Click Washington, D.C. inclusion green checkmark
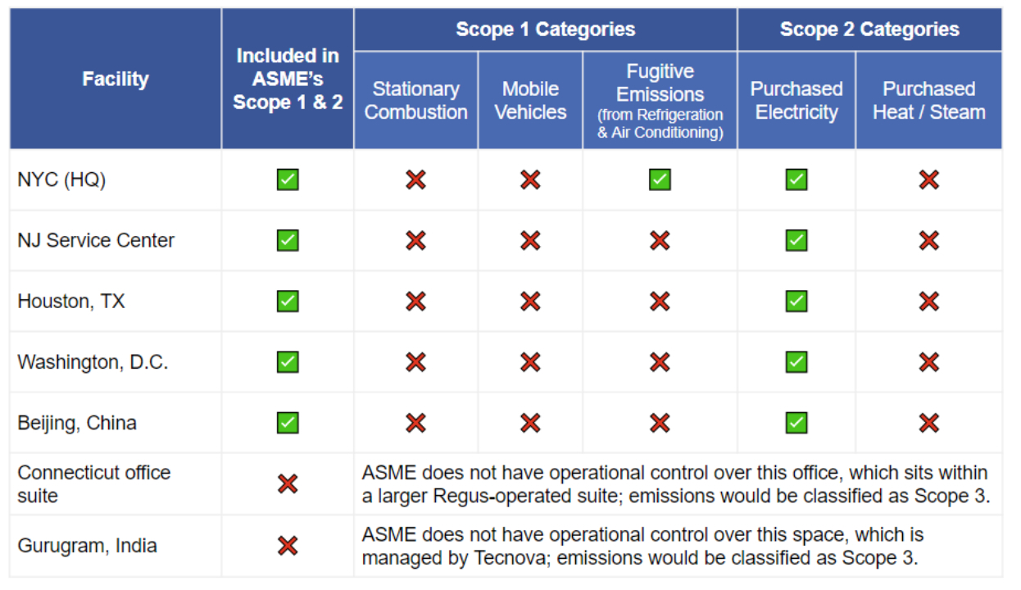 click(288, 361)
